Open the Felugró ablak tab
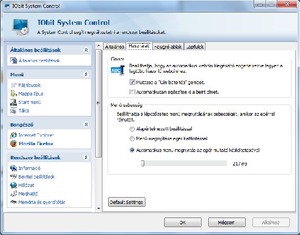Screen dimensions: 300x235 pyautogui.click(x=168, y=46)
